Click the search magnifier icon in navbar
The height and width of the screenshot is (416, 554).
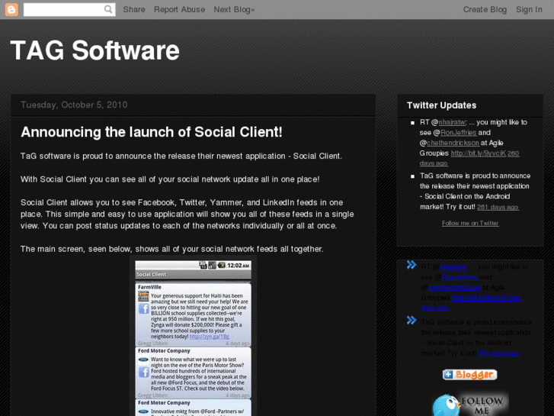pos(108,9)
